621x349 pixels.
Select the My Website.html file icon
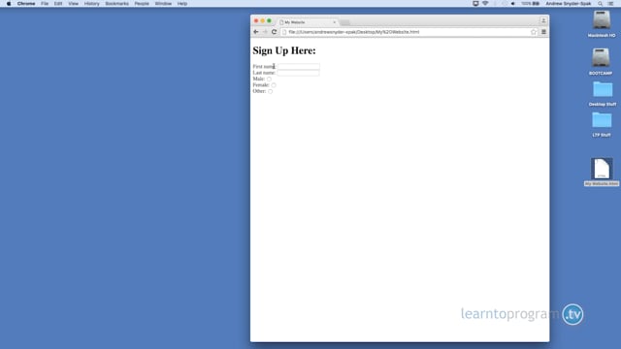[602, 169]
